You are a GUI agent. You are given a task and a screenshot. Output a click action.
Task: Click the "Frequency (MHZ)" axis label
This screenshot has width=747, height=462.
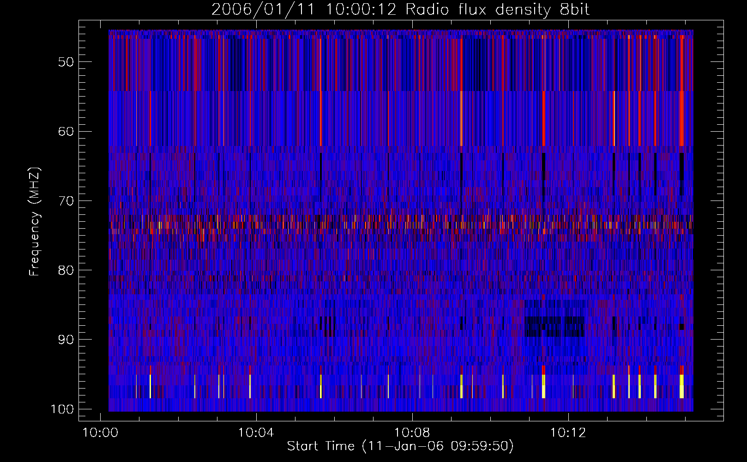(x=35, y=222)
